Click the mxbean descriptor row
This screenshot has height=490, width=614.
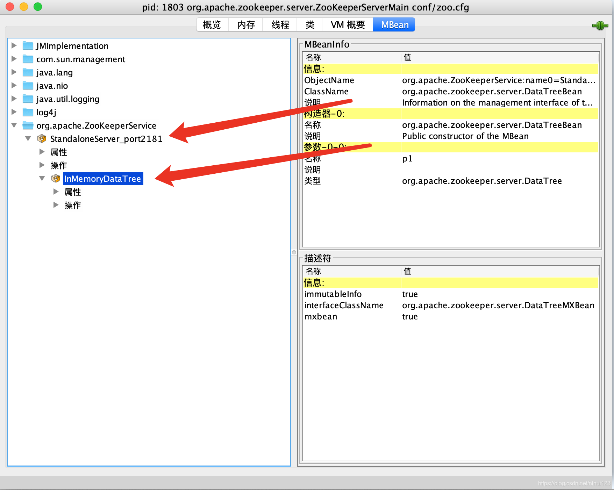click(450, 316)
